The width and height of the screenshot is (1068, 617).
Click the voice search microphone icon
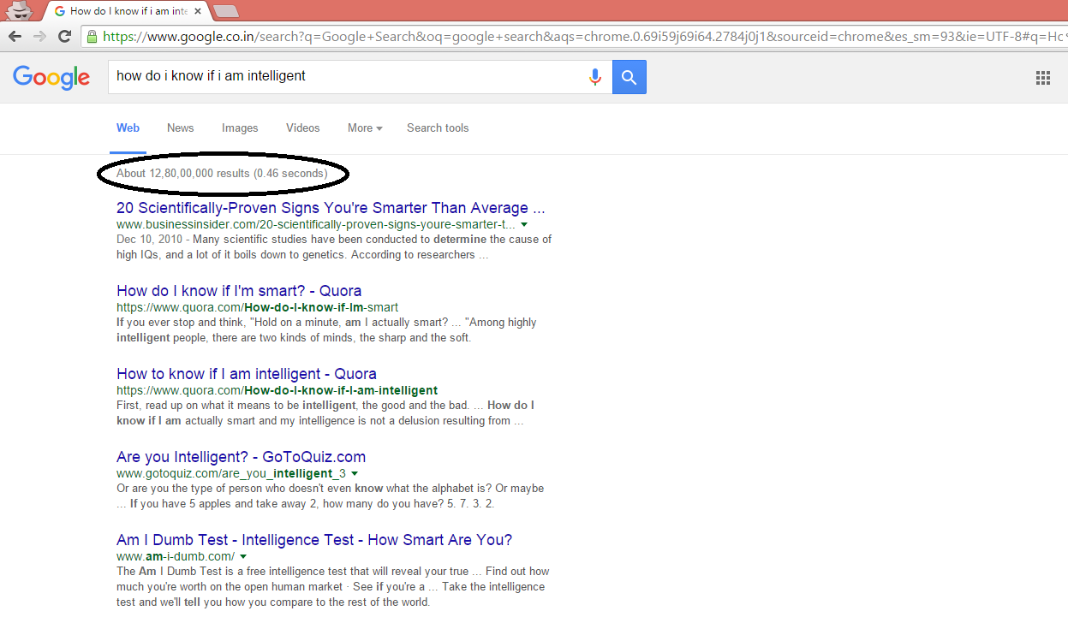(595, 77)
